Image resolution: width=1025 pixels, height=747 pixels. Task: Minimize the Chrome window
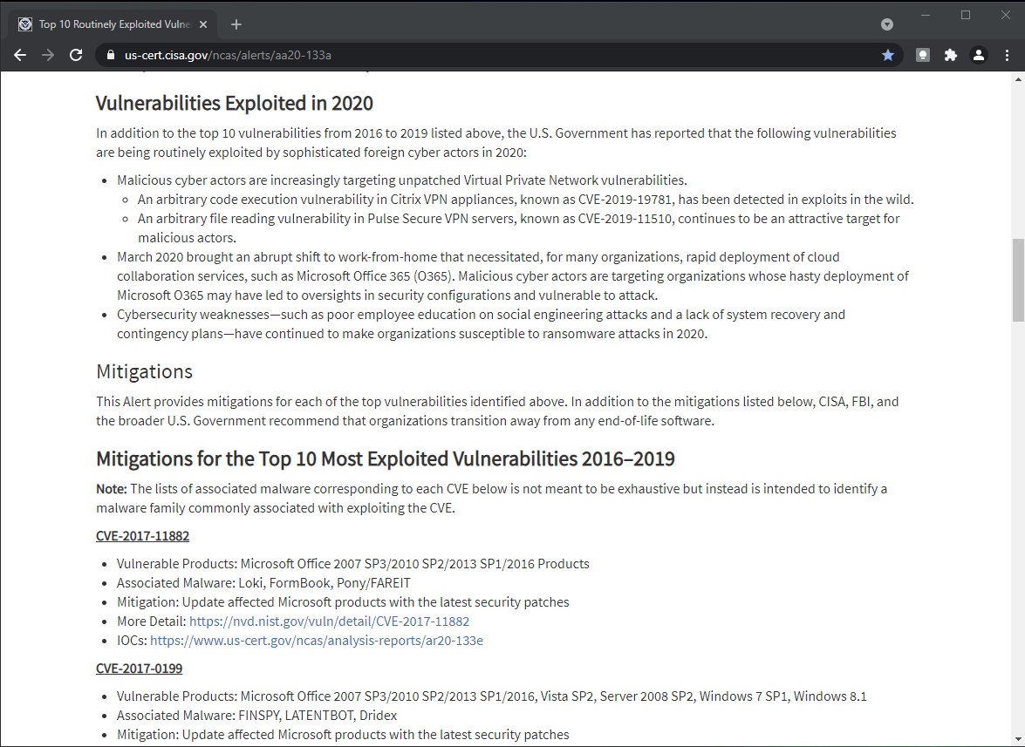pos(925,15)
